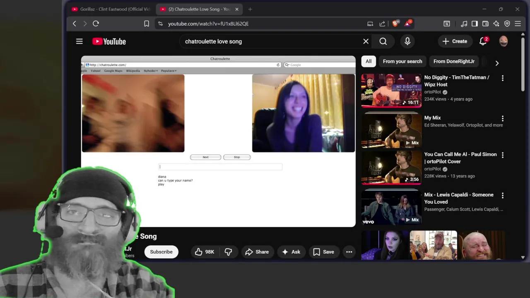
Task: Open the Ask AI button
Action: (x=291, y=252)
